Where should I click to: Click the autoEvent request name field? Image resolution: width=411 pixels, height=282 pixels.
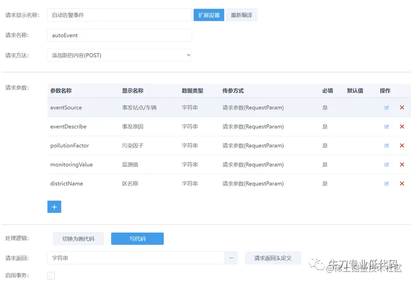(x=118, y=35)
